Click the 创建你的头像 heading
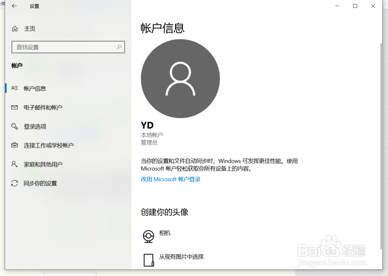Screen dimensions: 388x276 [x=165, y=212]
